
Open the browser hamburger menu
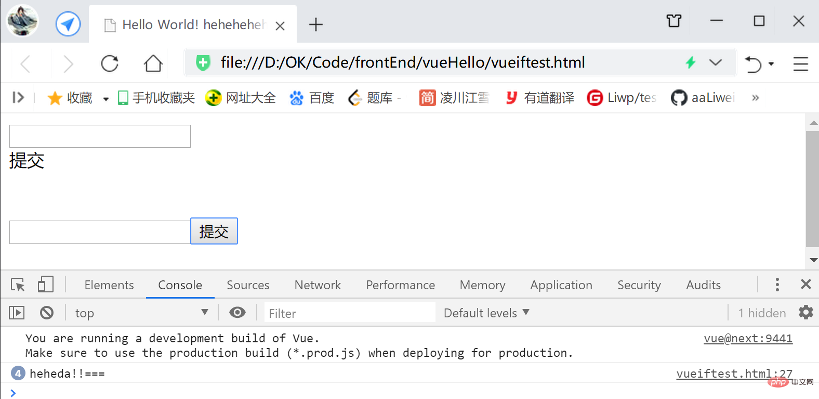pos(800,63)
